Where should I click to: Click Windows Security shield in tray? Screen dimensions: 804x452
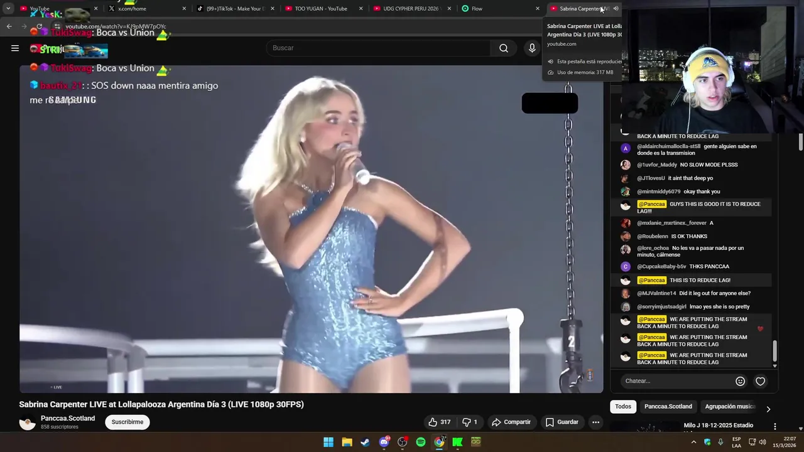(x=707, y=442)
